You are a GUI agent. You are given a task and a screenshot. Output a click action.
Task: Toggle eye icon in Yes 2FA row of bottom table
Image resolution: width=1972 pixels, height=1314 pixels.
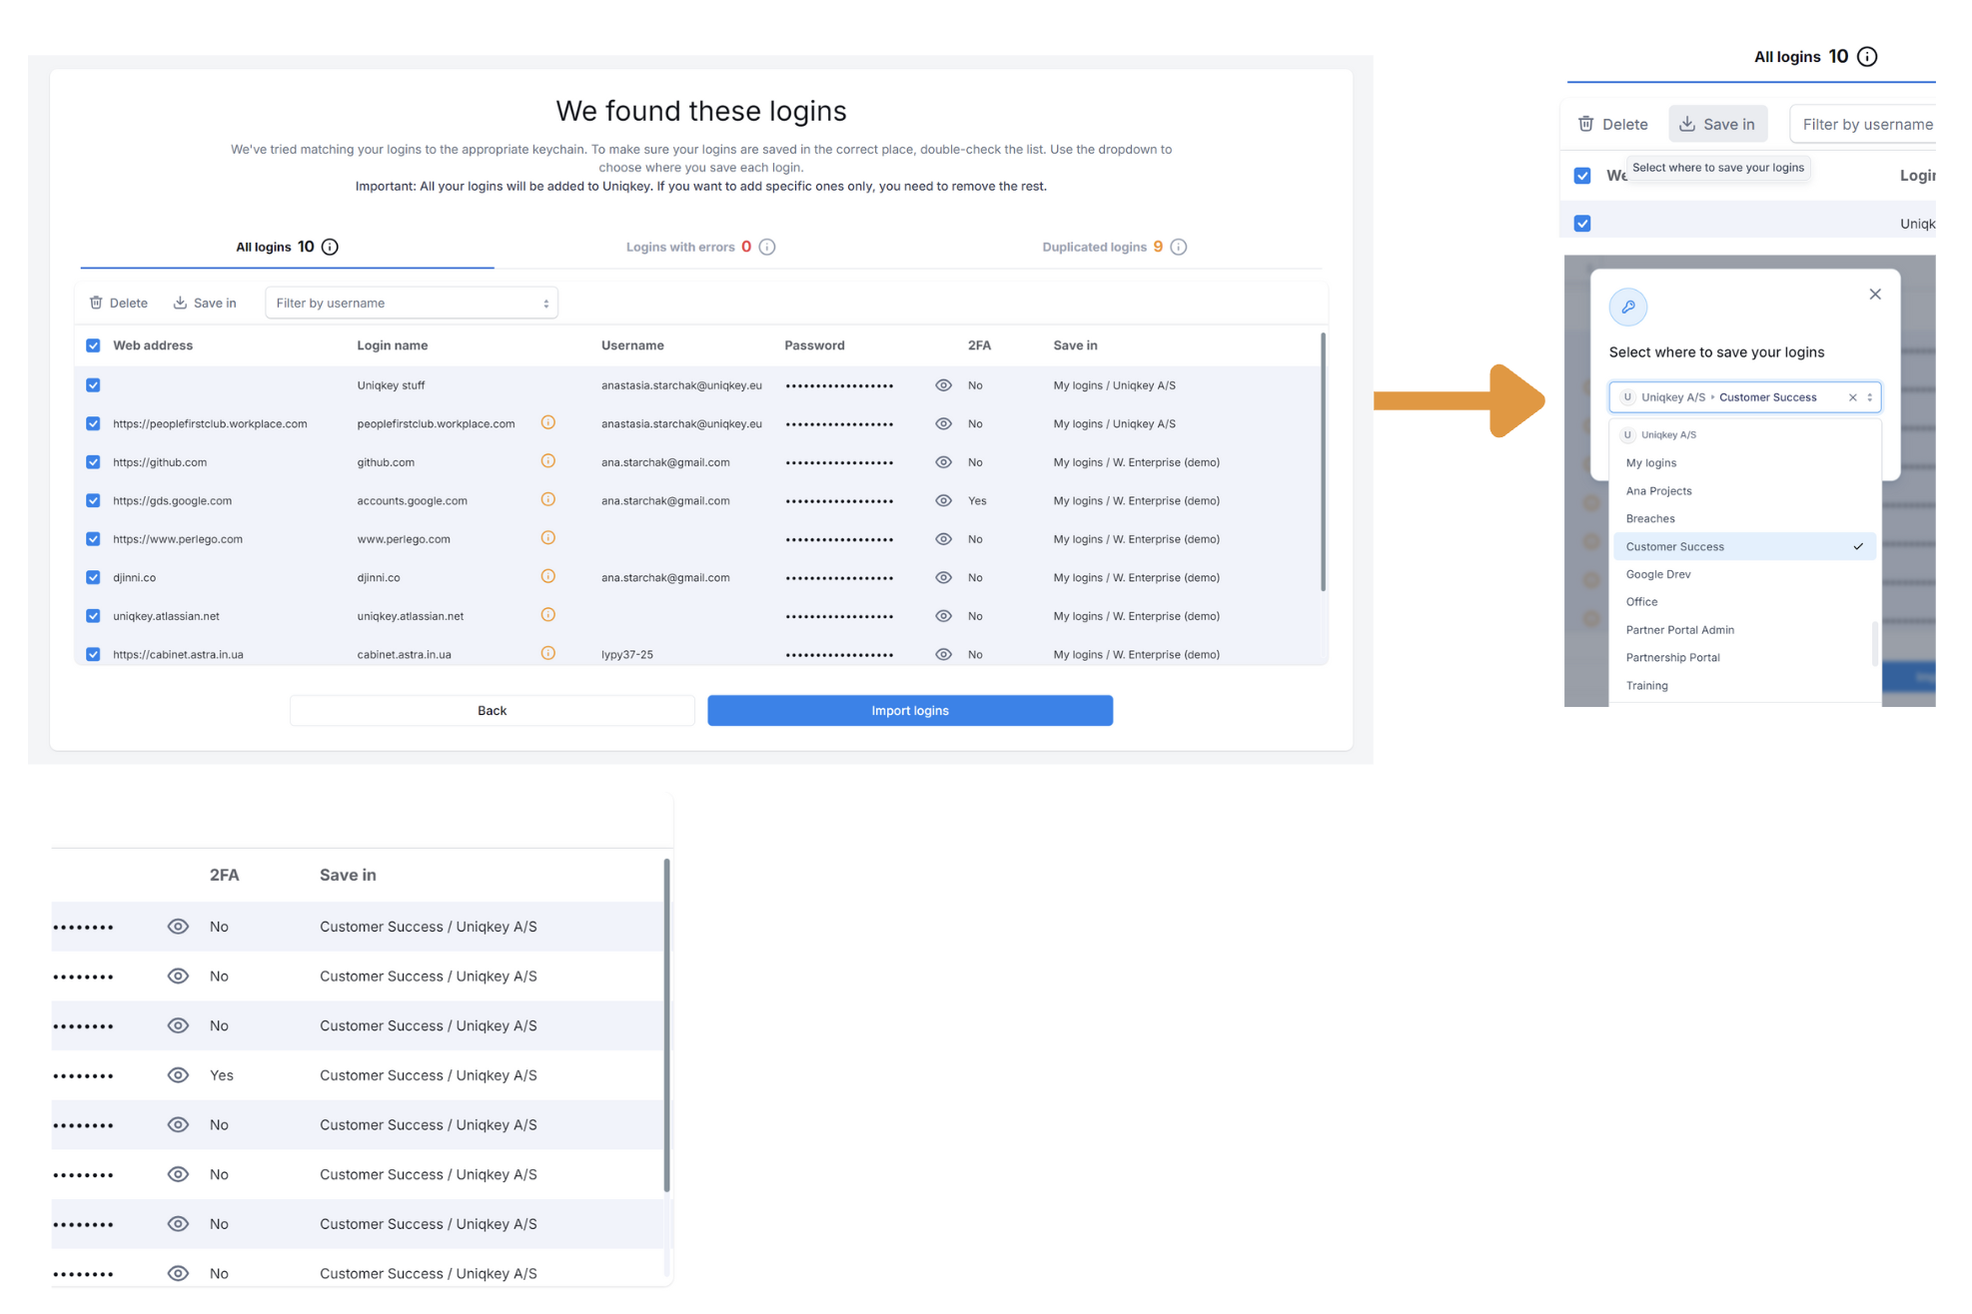(x=178, y=1075)
